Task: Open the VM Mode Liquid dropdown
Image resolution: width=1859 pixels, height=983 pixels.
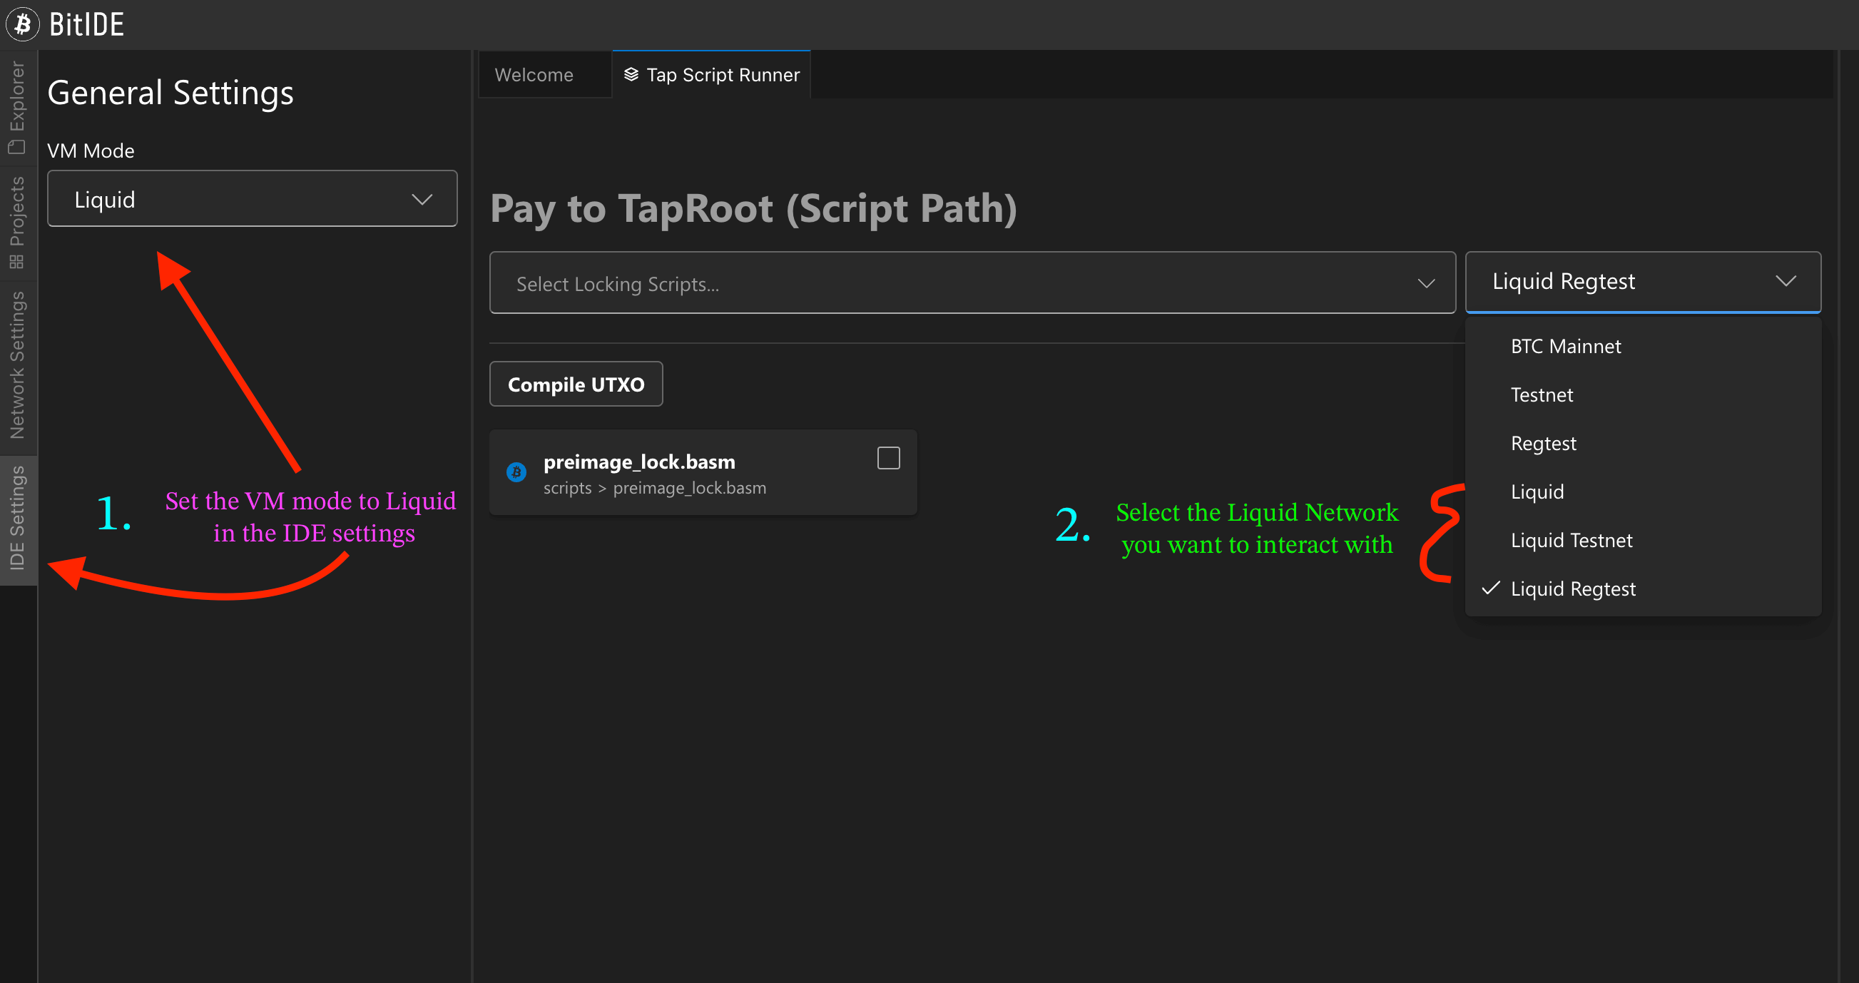Action: (252, 198)
